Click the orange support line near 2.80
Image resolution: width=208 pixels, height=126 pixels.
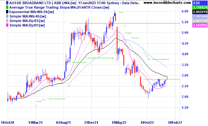pyautogui.click(x=162, y=79)
